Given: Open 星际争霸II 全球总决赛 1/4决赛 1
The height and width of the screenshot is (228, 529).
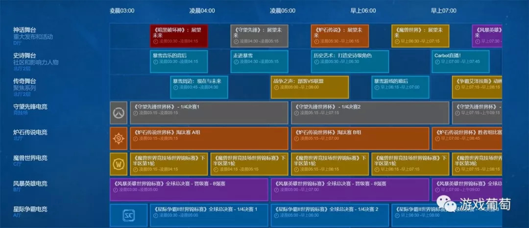Looking at the screenshot, I should pos(209,215).
